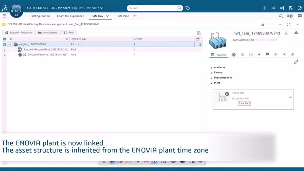Open the sliders settings tab icon
Image resolution: width=304 pixels, height=171 pixels.
(243, 55)
